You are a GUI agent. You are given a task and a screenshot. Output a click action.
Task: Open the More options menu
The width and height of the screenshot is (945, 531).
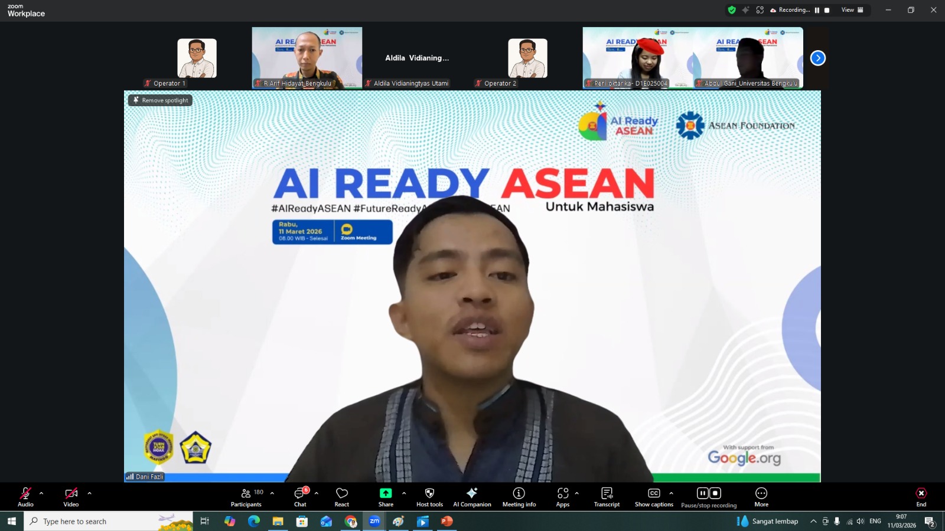pyautogui.click(x=761, y=497)
